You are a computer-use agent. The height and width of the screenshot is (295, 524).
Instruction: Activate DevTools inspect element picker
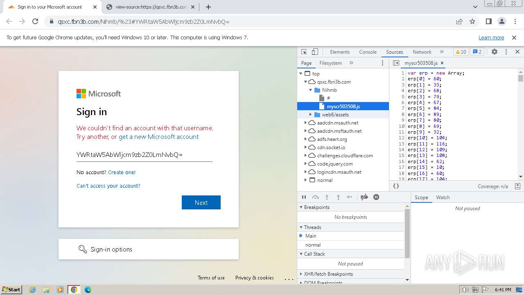(x=304, y=52)
